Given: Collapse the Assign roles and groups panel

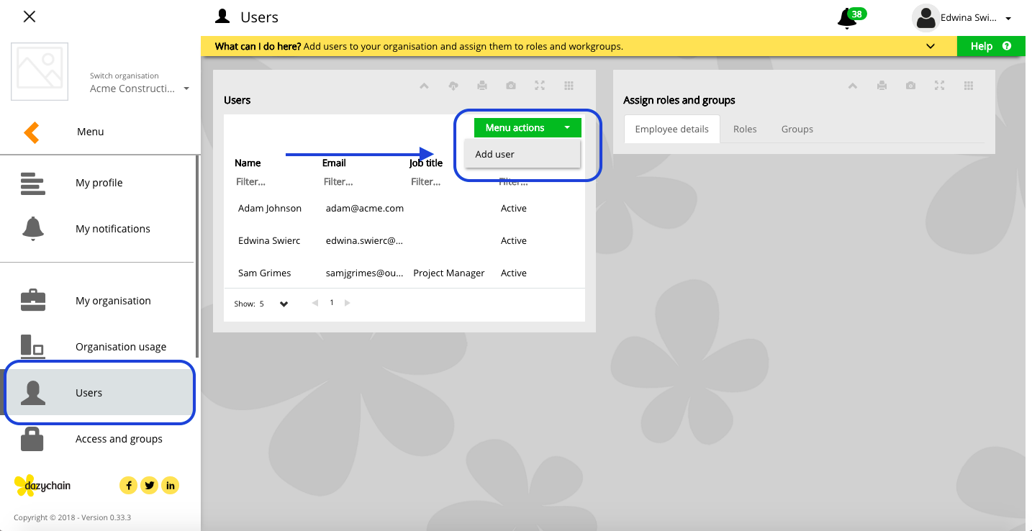Looking at the screenshot, I should [x=853, y=86].
